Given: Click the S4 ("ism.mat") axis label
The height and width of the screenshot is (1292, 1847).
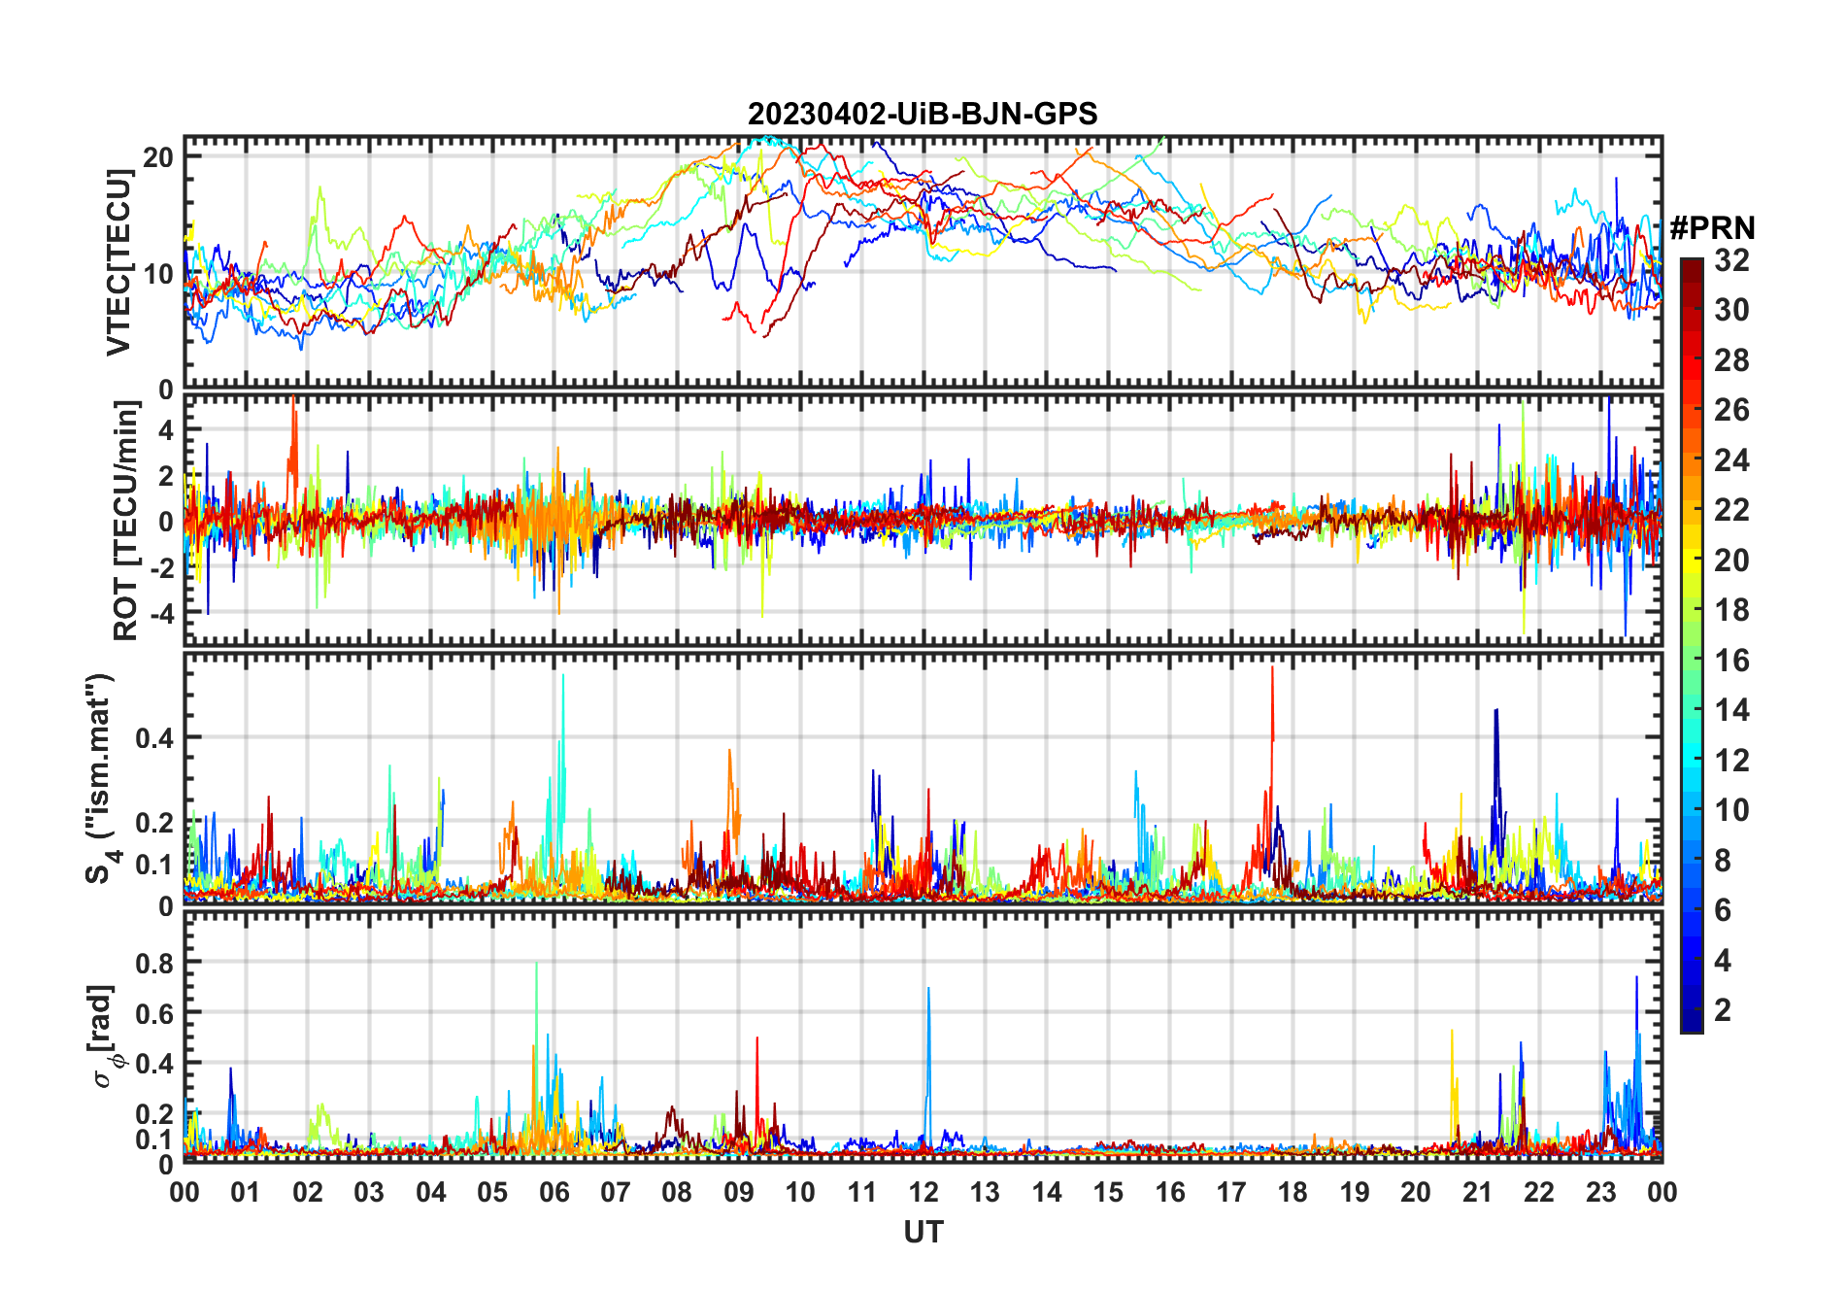Looking at the screenshot, I should click(x=99, y=777).
